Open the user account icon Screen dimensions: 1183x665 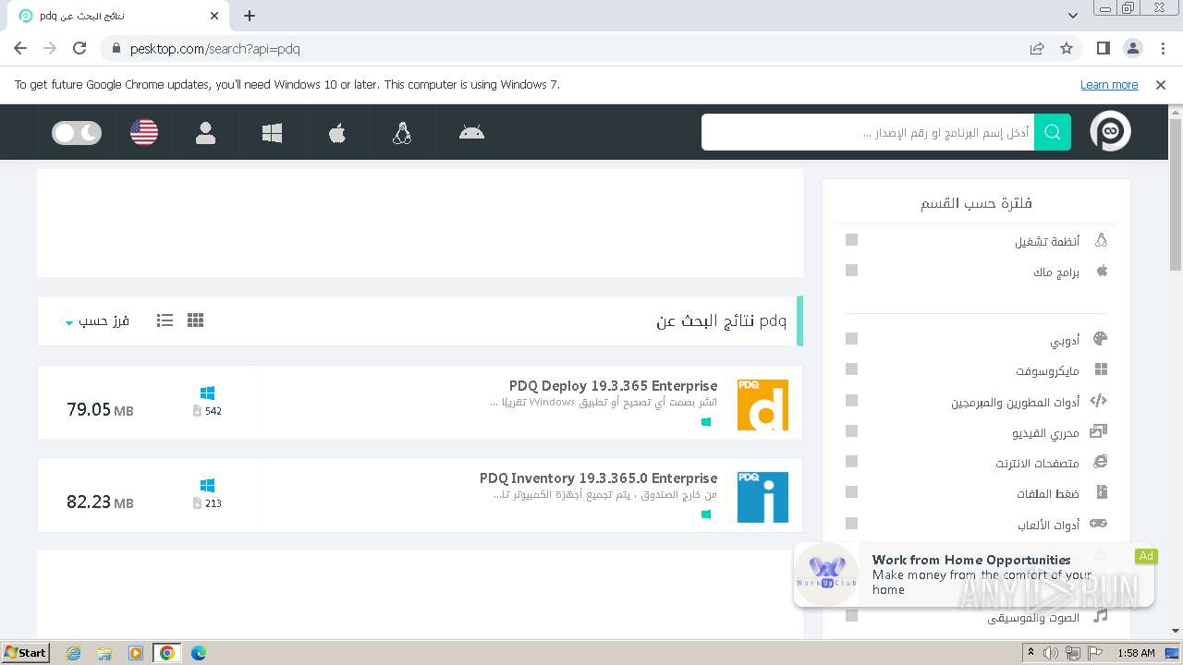205,133
